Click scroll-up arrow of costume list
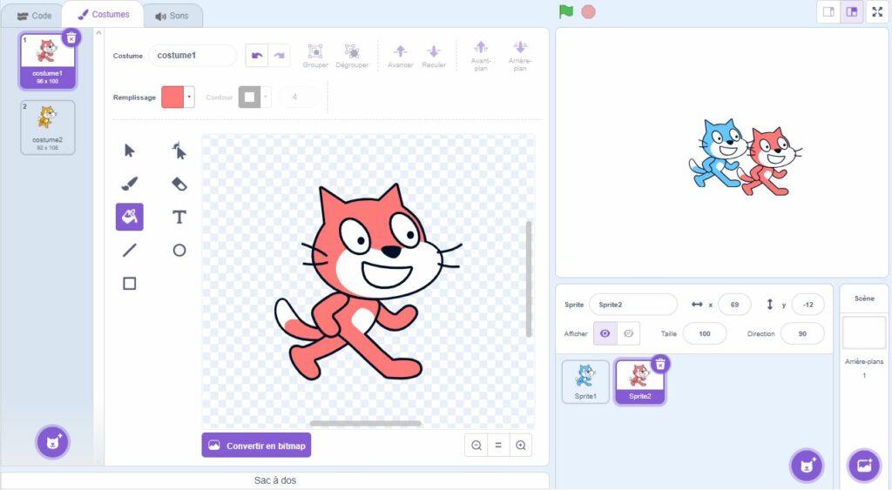The image size is (892, 490). pyautogui.click(x=98, y=33)
